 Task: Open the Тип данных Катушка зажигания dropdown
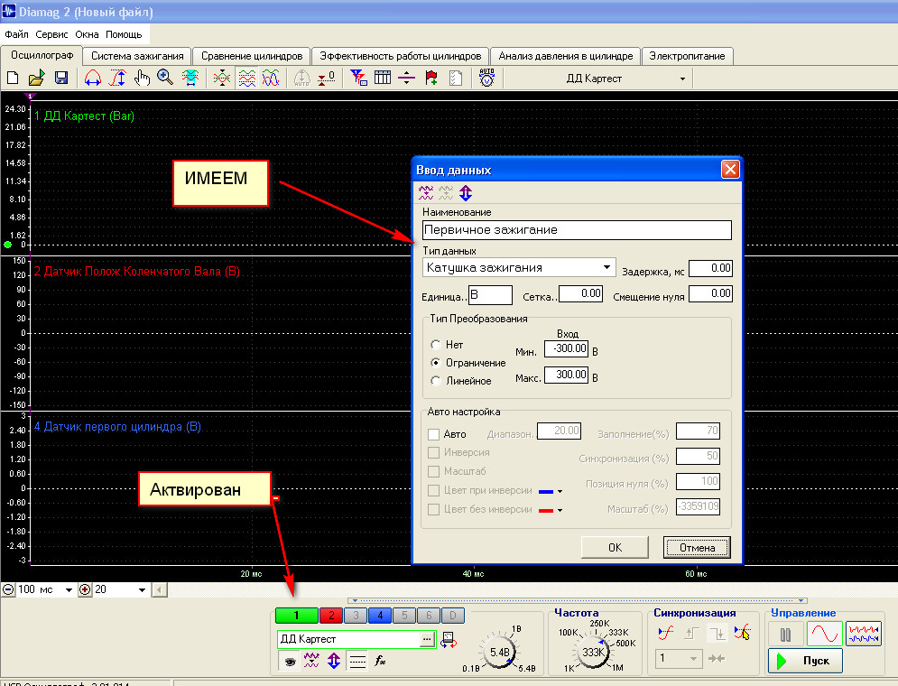coord(606,267)
